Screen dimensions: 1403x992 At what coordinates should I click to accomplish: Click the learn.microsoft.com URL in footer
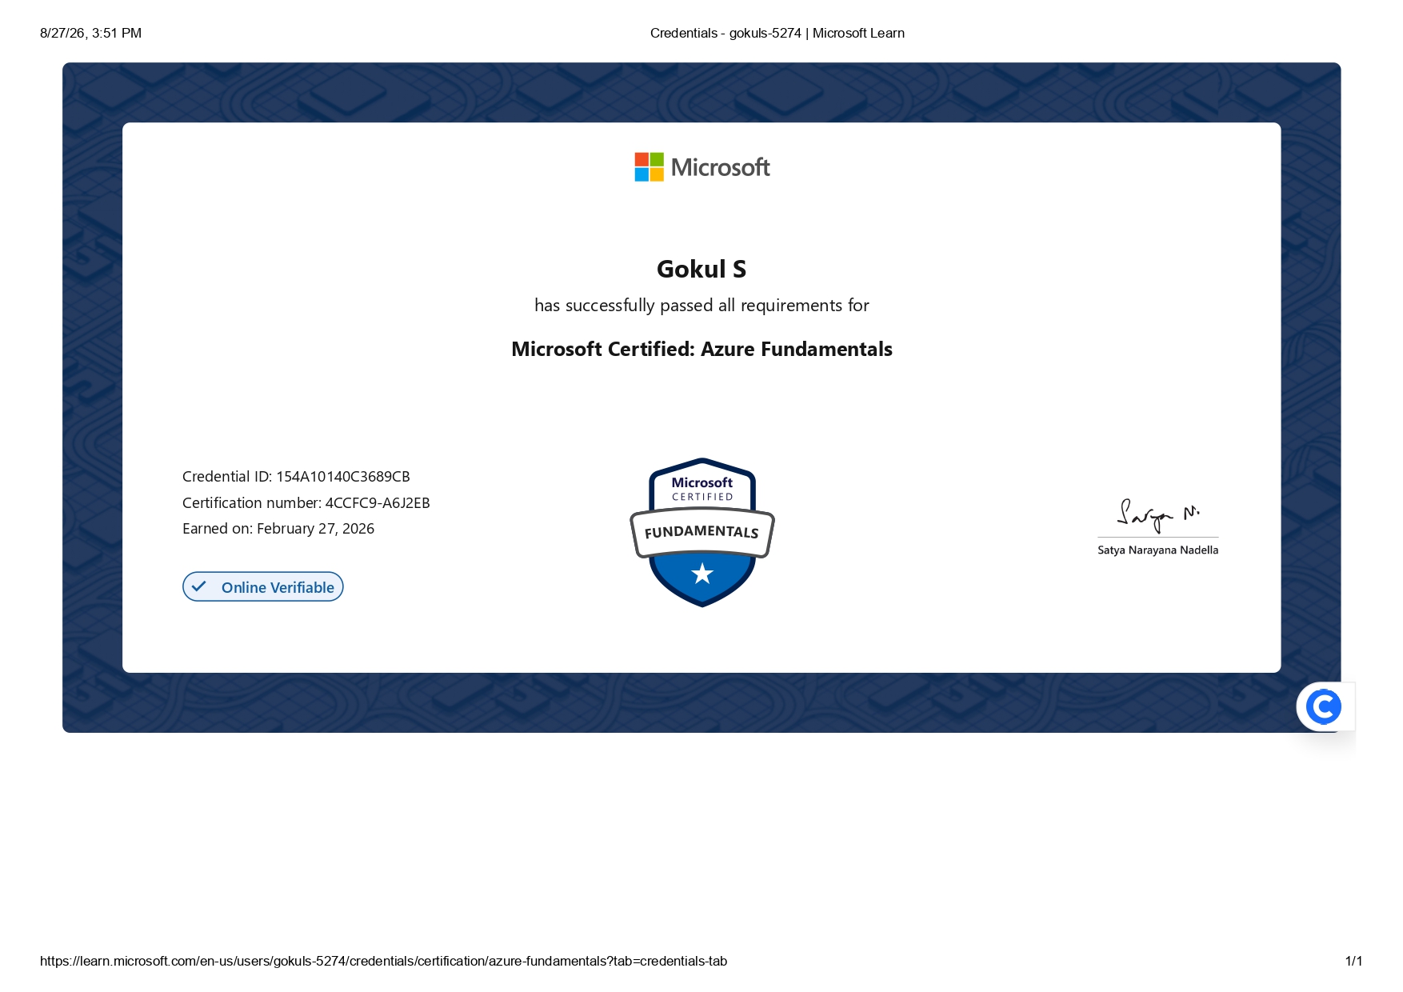click(x=383, y=961)
